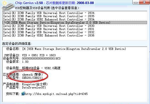This screenshot has width=150, height=104.
Task: Click device version value 1.00
Action: tap(25, 62)
